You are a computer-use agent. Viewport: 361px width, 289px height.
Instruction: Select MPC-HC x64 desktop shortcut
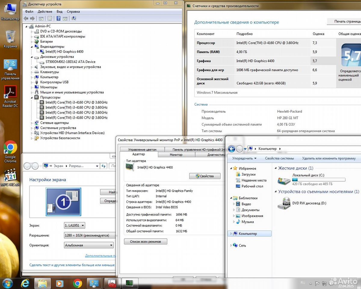[x=10, y=178]
